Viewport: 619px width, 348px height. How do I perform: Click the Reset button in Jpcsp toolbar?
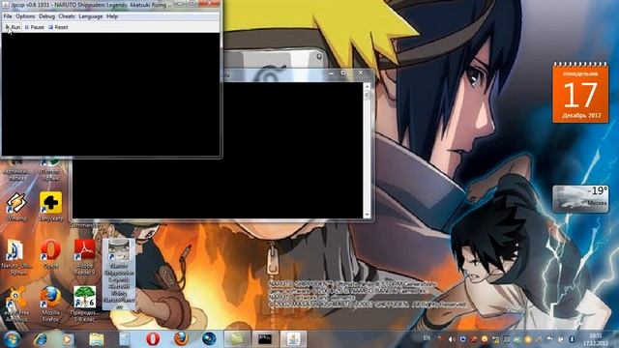click(x=58, y=27)
